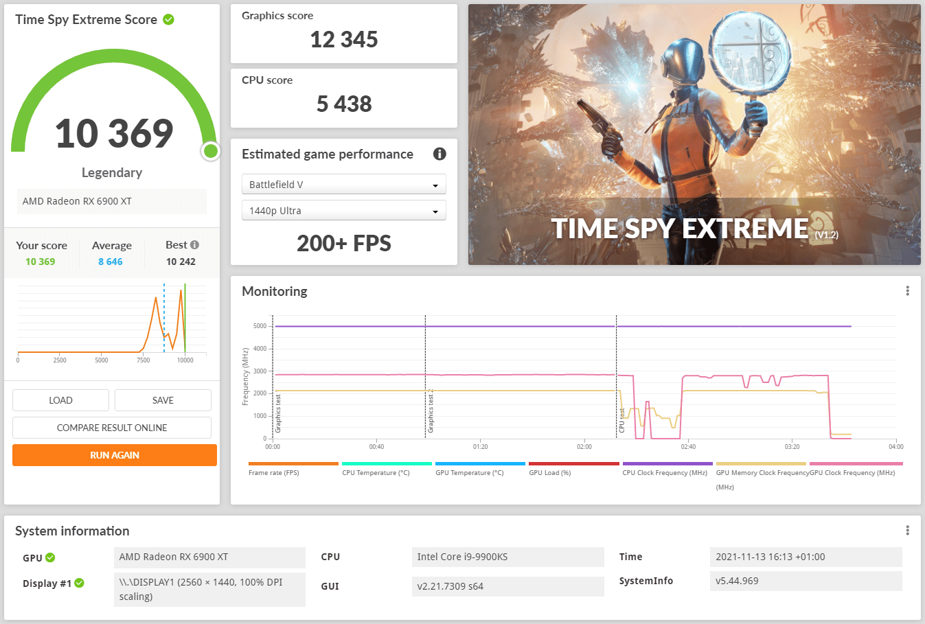Viewport: 925px width, 624px height.
Task: Open the Battlefield V game dropdown
Action: (x=344, y=184)
